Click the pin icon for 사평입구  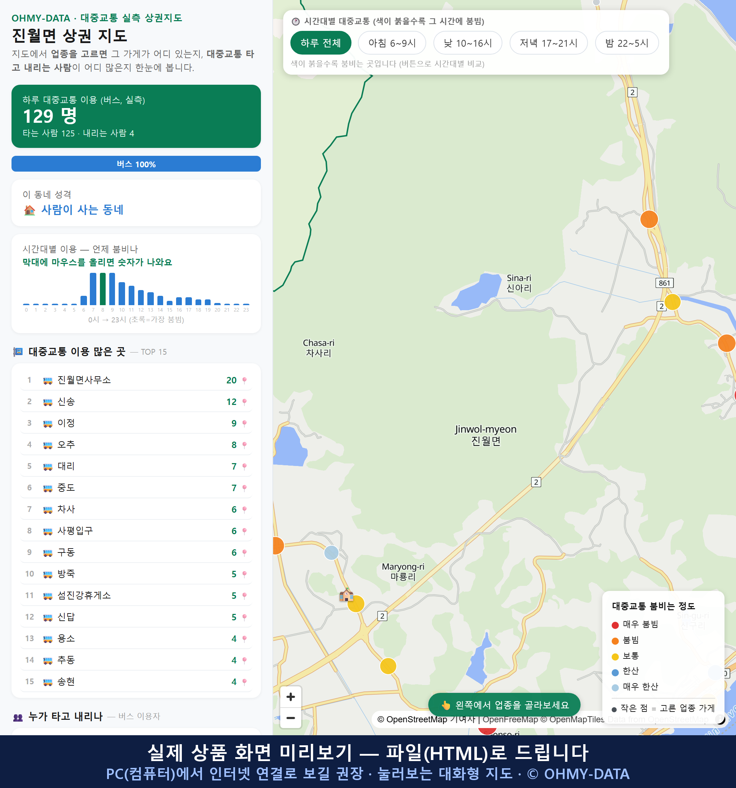(244, 531)
